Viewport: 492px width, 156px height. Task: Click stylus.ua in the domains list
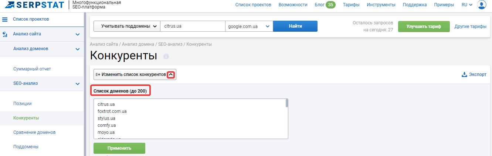click(106, 118)
